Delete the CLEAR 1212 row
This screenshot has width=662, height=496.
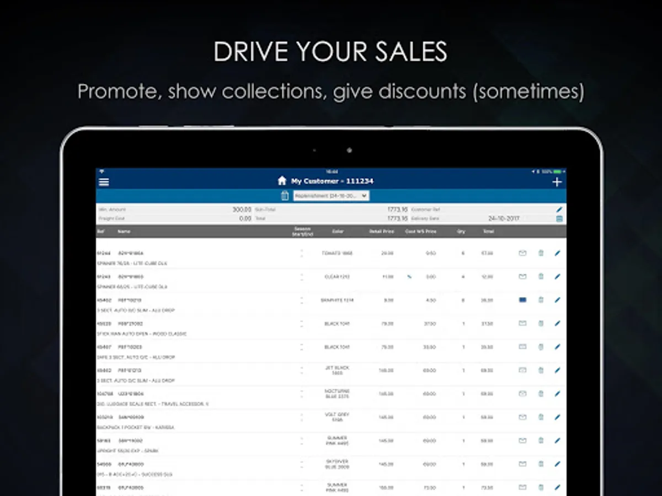(541, 277)
